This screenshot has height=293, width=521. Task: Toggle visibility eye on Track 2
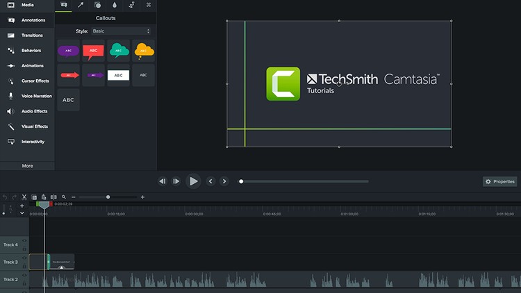coord(24,276)
